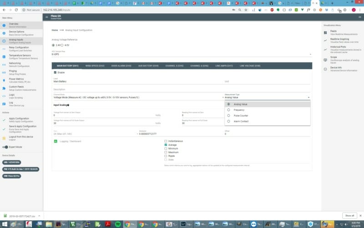Screen dimensions: 364x228
Task: Click the Networking sidebar icon
Action: click(x=4, y=64)
